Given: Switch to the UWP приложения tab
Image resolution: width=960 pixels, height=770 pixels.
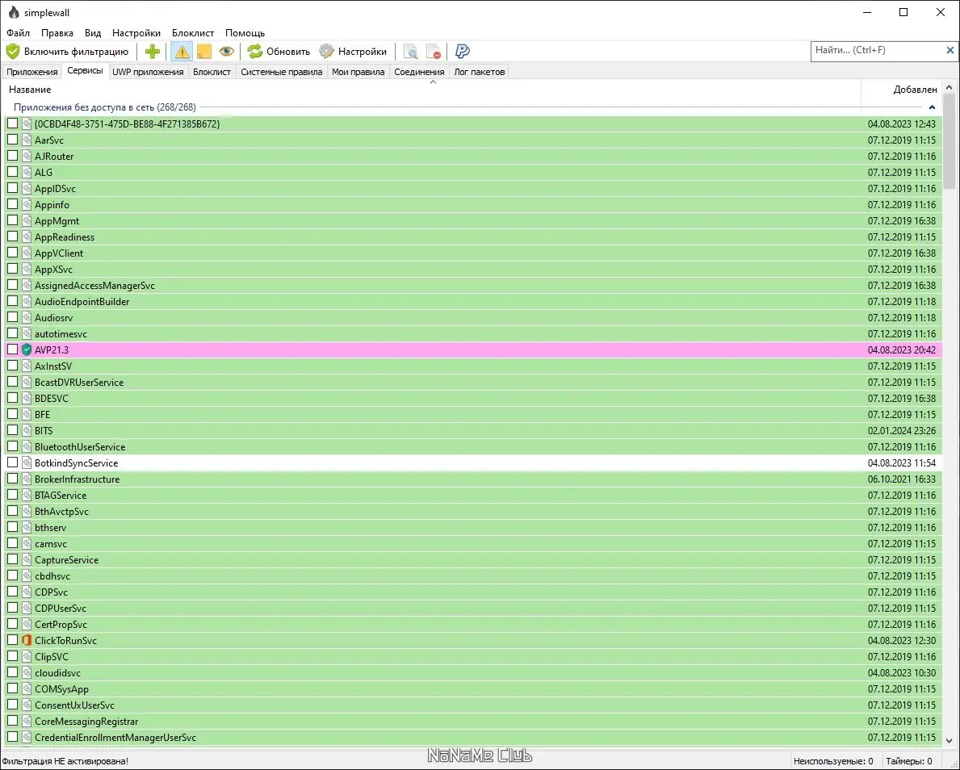Looking at the screenshot, I should [x=148, y=72].
